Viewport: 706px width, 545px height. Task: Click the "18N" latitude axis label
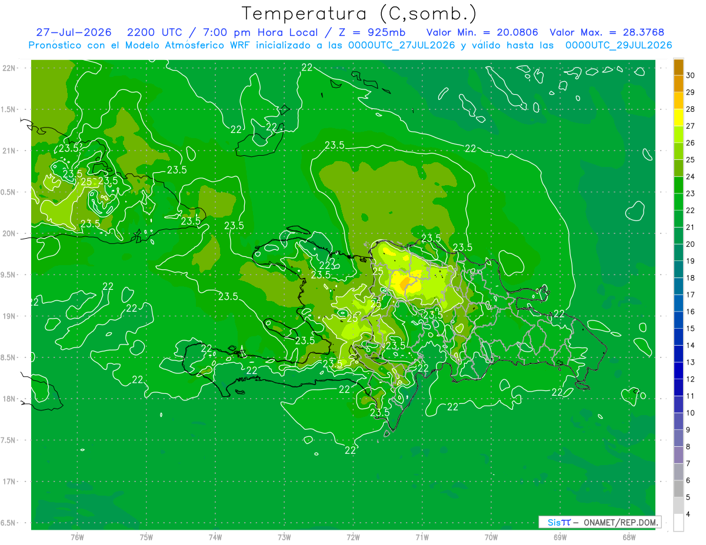(9, 399)
